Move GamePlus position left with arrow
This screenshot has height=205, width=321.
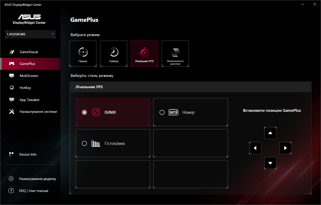(255, 148)
